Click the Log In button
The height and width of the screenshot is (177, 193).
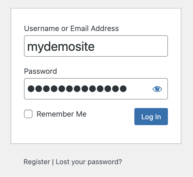(151, 117)
